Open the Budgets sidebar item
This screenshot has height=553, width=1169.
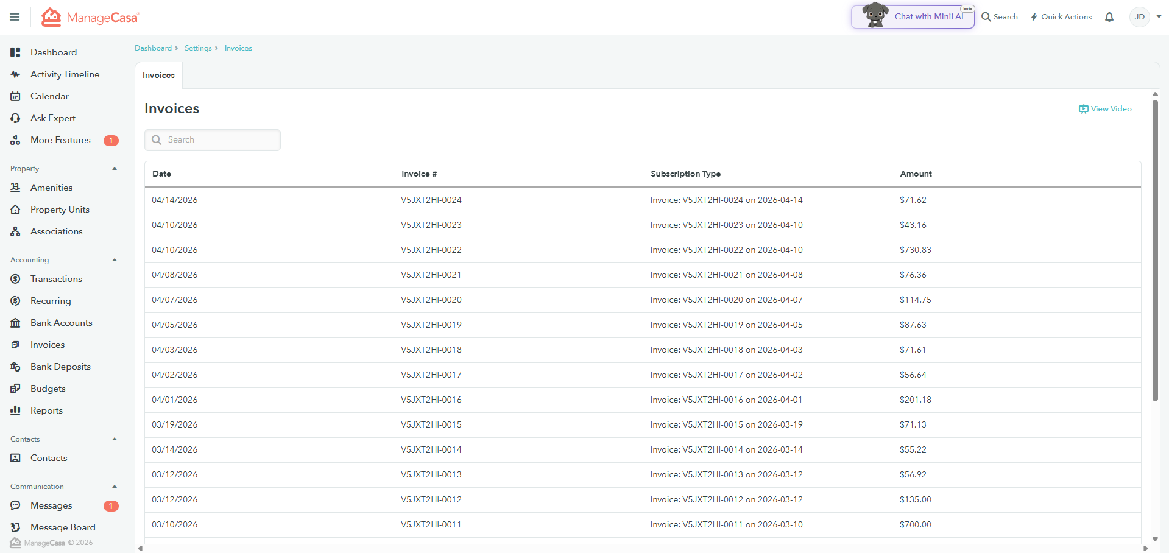[x=48, y=389]
